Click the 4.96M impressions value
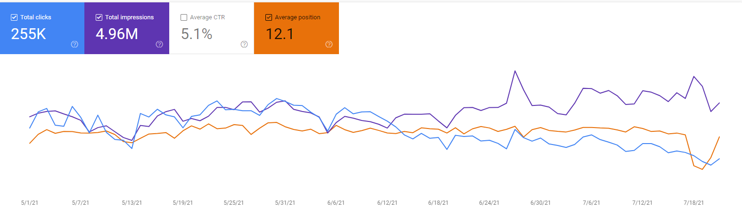742x217 pixels. pos(117,34)
